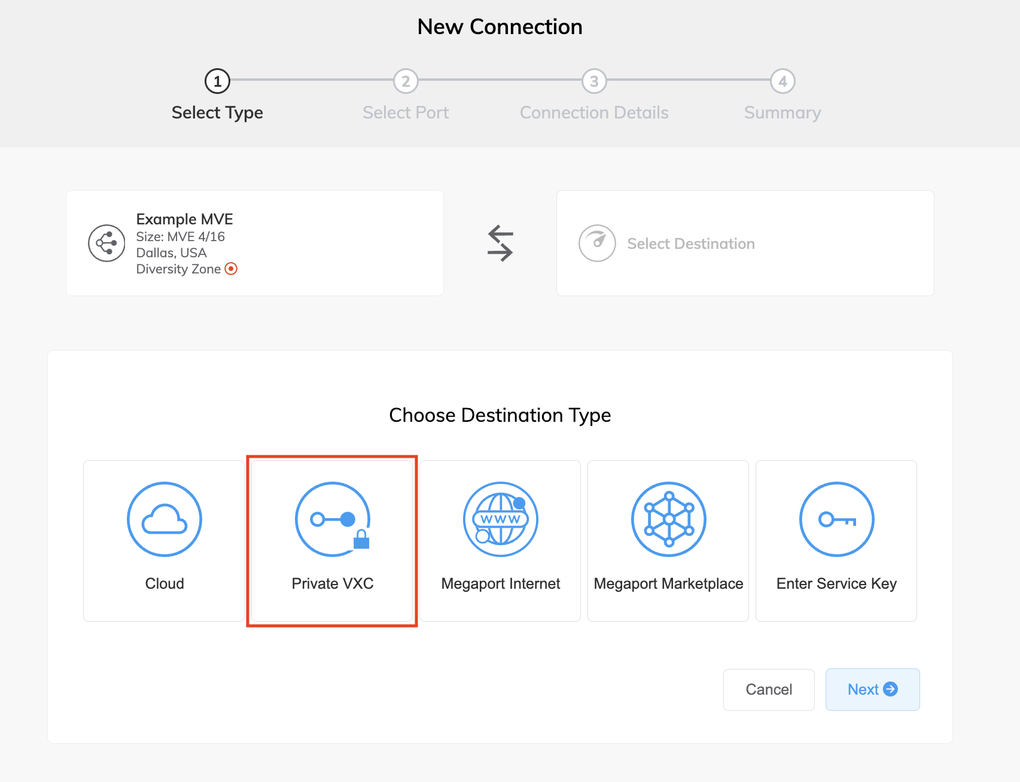Screen dimensions: 1020x782
Task: Open the Select Port step label
Action: pos(406,112)
